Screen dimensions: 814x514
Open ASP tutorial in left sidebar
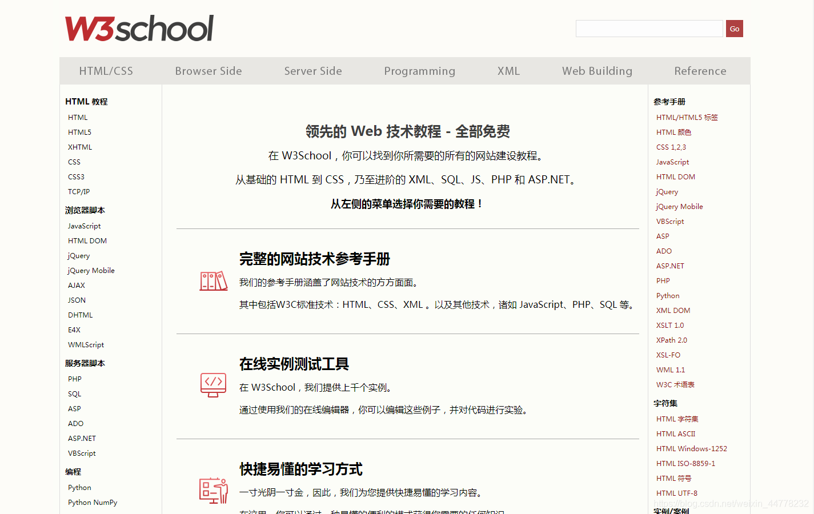pos(74,408)
